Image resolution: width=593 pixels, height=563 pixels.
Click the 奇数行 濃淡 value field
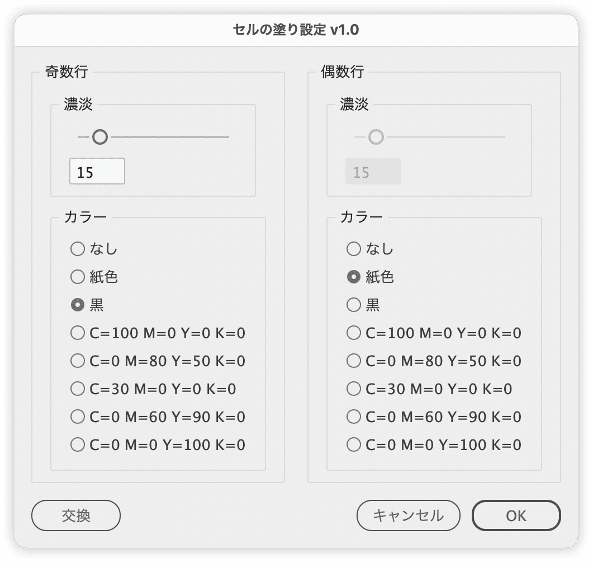pos(97,172)
